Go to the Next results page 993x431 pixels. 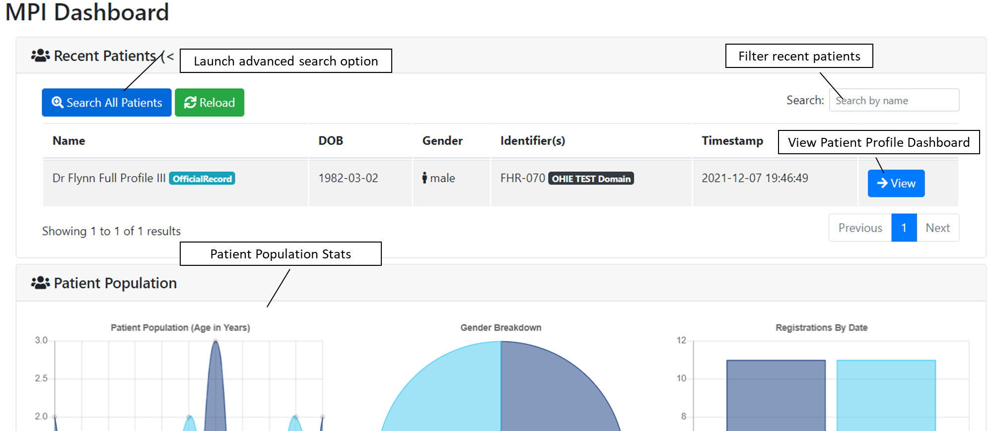pyautogui.click(x=938, y=228)
